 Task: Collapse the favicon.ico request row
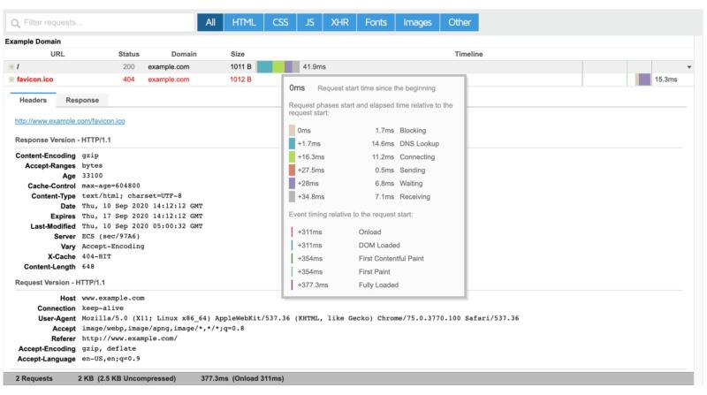(x=11, y=80)
